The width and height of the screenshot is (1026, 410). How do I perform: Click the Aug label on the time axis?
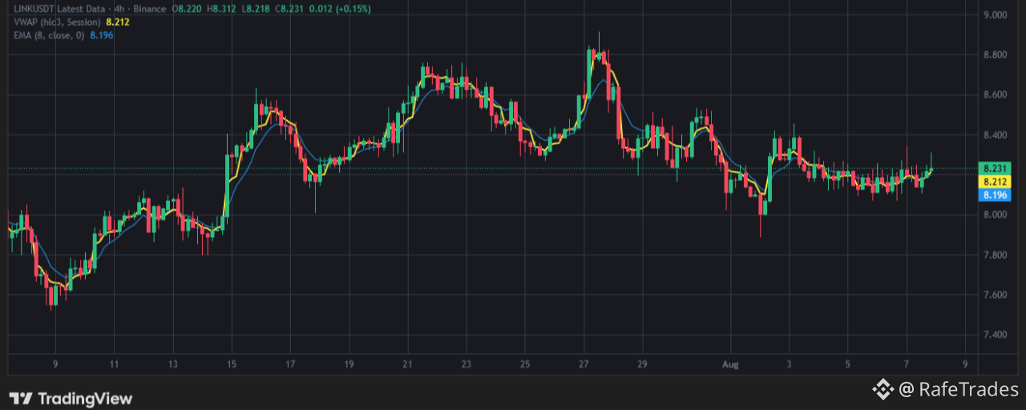(730, 364)
